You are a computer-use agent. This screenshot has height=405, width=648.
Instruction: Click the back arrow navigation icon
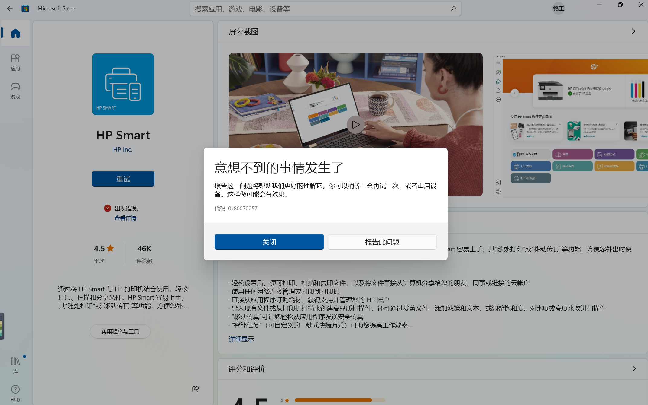[10, 8]
